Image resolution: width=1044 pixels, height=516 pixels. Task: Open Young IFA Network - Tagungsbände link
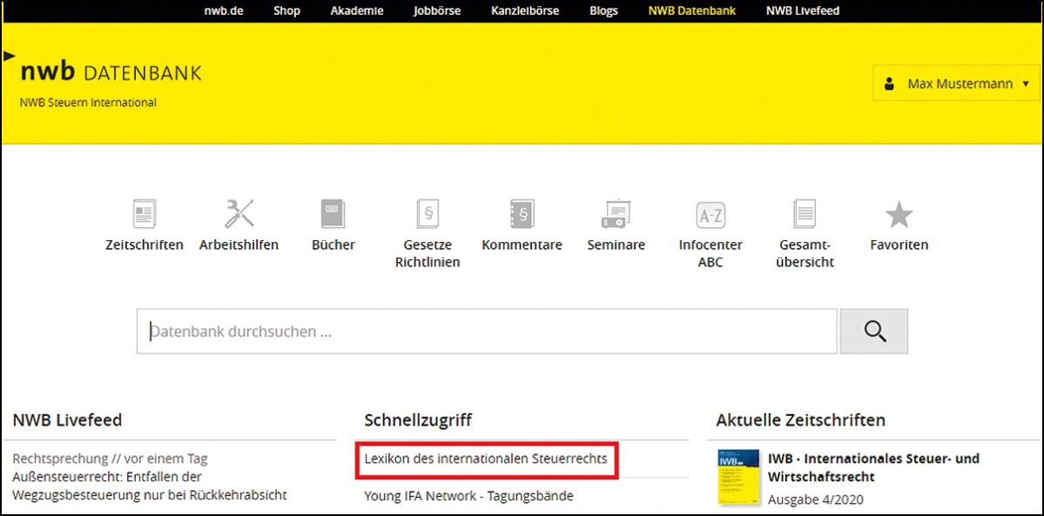468,496
